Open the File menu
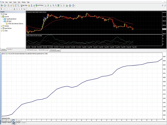Screen dimensions: 167x125 click(x=3, y=2)
